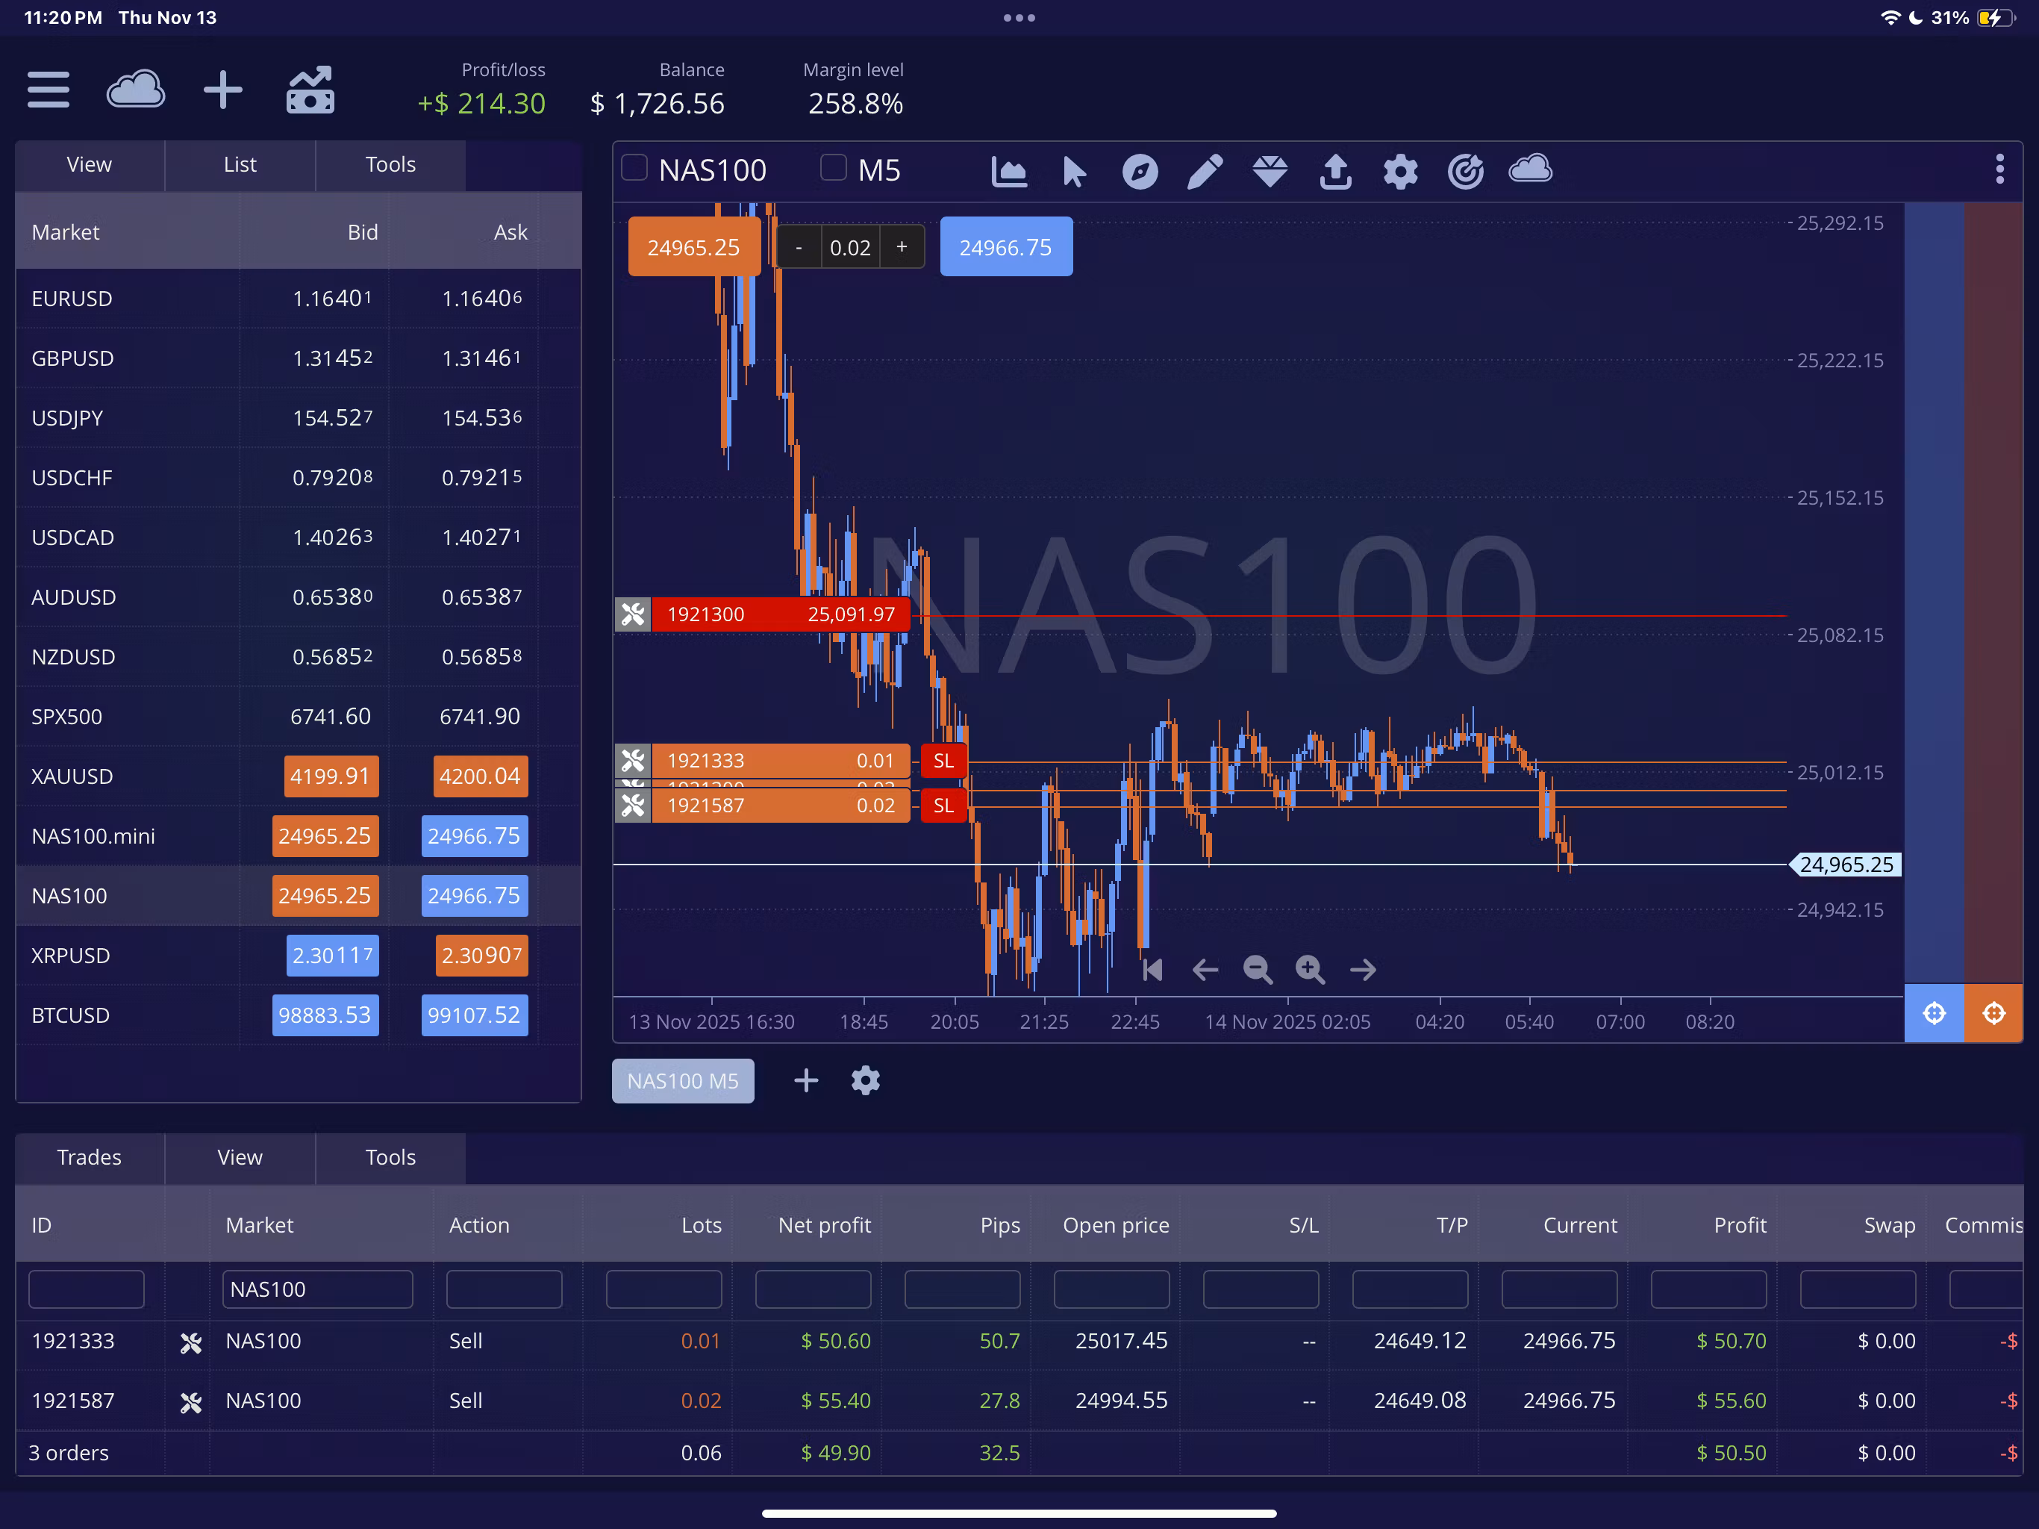Sort trades by Net profit column

[x=824, y=1224]
